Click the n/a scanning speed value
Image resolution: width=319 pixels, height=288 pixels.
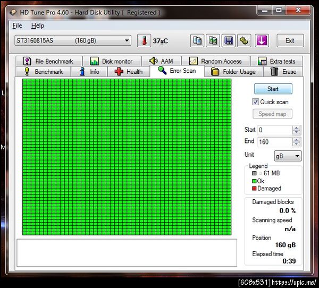click(290, 229)
